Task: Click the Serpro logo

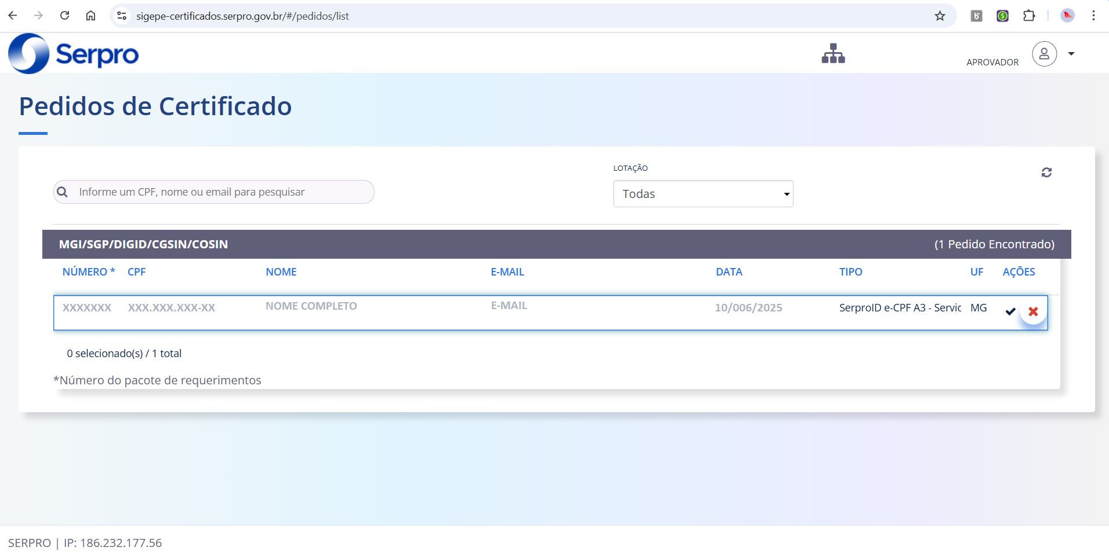Action: tap(74, 54)
